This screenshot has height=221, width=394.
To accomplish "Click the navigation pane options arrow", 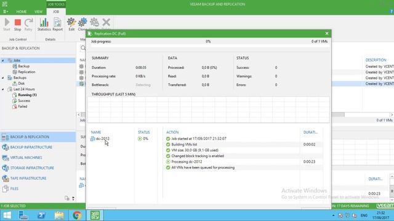I will [x=73, y=198].
